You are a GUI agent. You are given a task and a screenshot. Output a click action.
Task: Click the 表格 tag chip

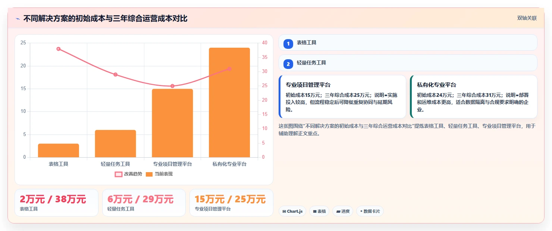click(319, 211)
